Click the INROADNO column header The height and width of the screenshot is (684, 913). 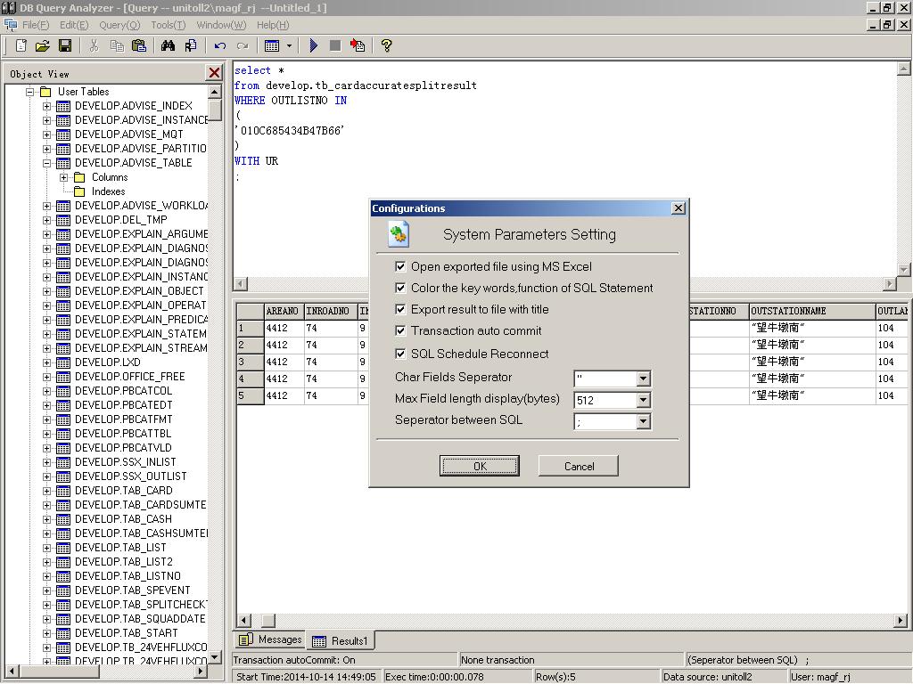pos(330,311)
